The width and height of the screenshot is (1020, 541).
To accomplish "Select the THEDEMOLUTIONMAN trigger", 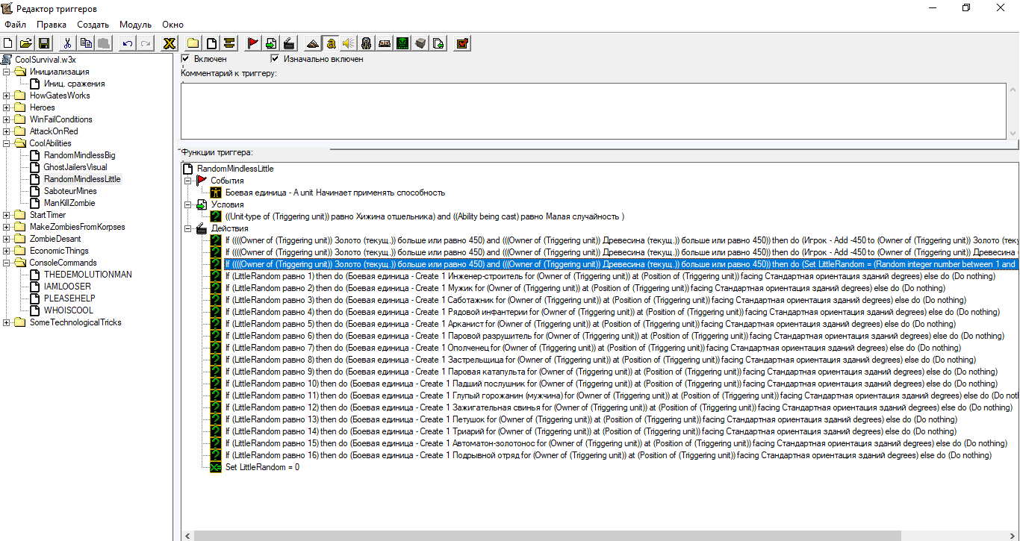I will [87, 275].
